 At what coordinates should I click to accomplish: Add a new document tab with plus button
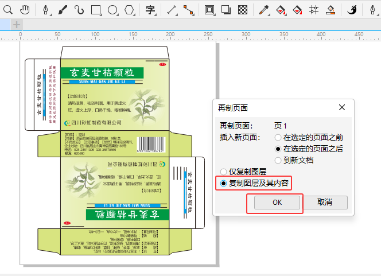(x=17, y=25)
